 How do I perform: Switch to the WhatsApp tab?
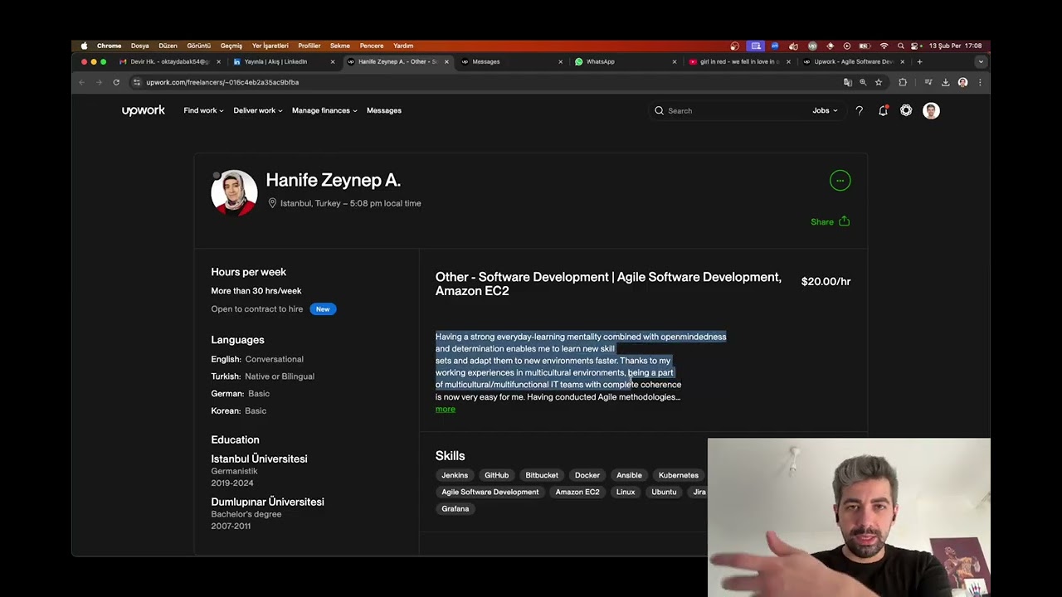pyautogui.click(x=626, y=61)
